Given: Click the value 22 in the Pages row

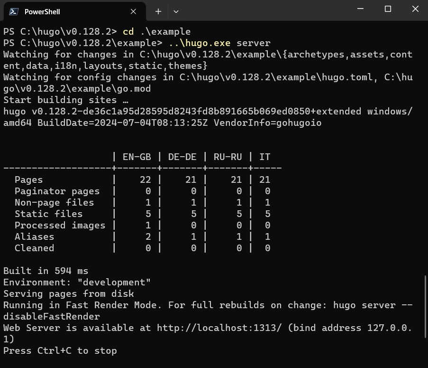Looking at the screenshot, I should pyautogui.click(x=145, y=179).
